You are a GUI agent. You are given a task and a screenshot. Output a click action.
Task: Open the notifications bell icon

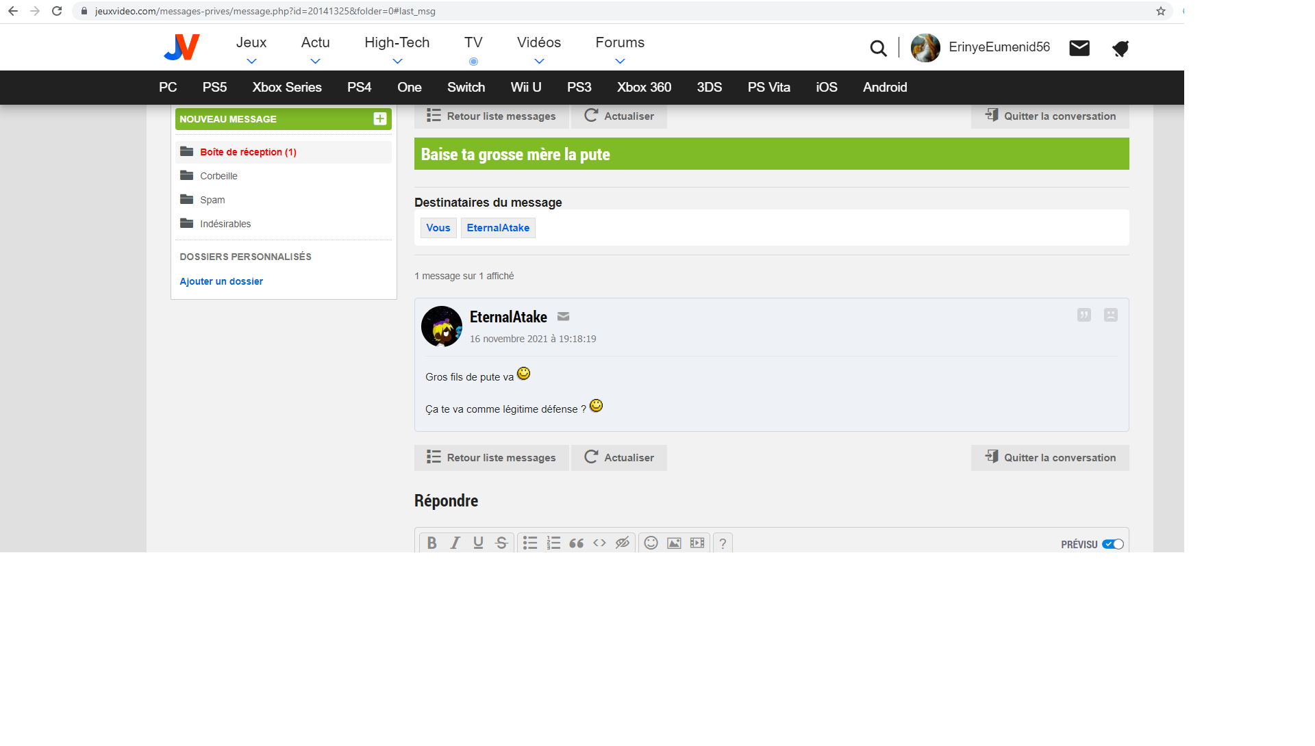click(x=1120, y=48)
